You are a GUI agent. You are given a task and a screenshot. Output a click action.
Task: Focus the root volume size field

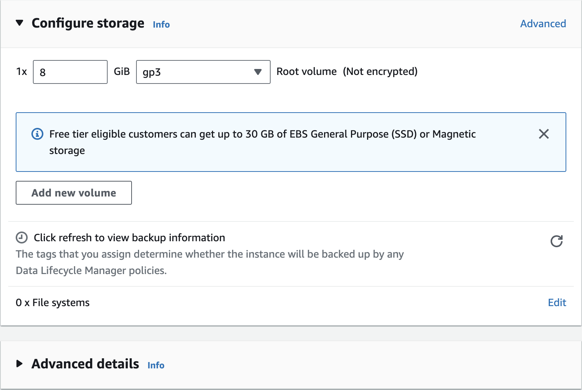pyautogui.click(x=70, y=72)
